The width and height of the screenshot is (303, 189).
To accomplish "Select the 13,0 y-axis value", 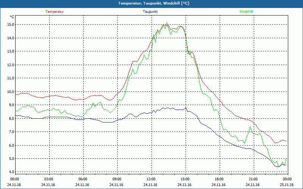I will click(x=11, y=51).
